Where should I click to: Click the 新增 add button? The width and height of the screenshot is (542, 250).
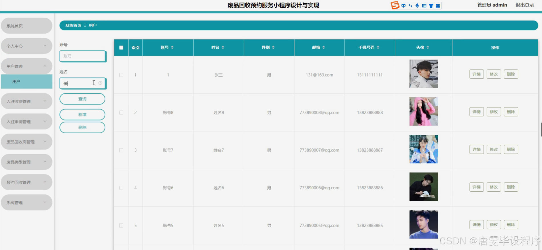[x=82, y=114]
